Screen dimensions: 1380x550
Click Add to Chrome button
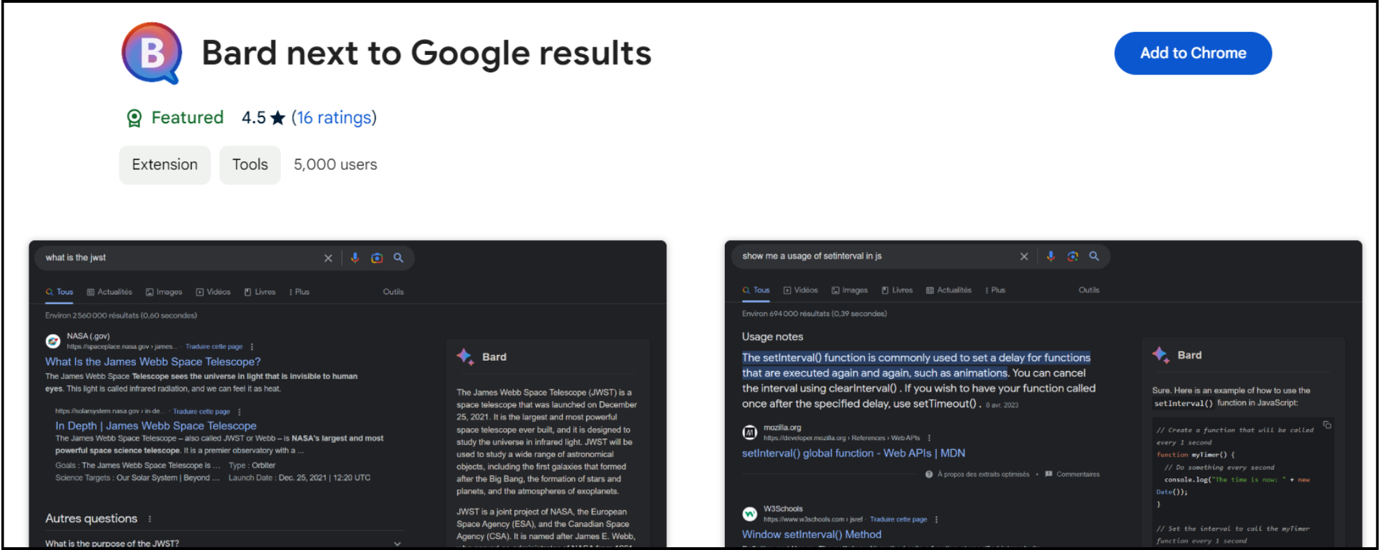(1193, 54)
